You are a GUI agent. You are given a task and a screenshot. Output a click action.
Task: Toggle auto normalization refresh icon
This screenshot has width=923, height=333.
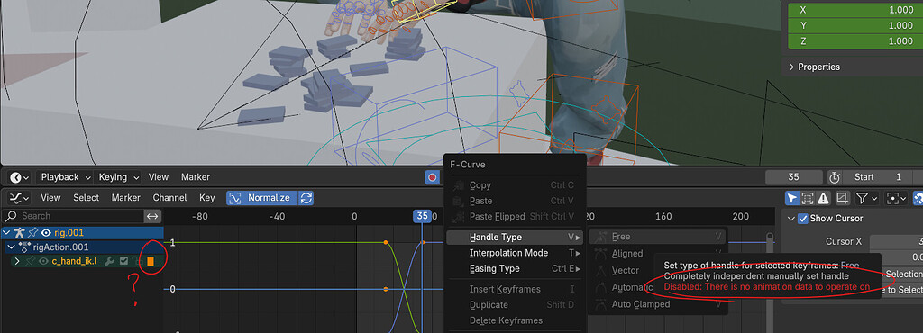(306, 198)
